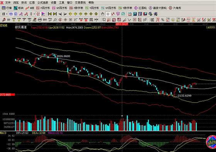This screenshot has height=152, width=216.
Task: Click the black left-pointing arrow icon
Action: pos(60,14)
